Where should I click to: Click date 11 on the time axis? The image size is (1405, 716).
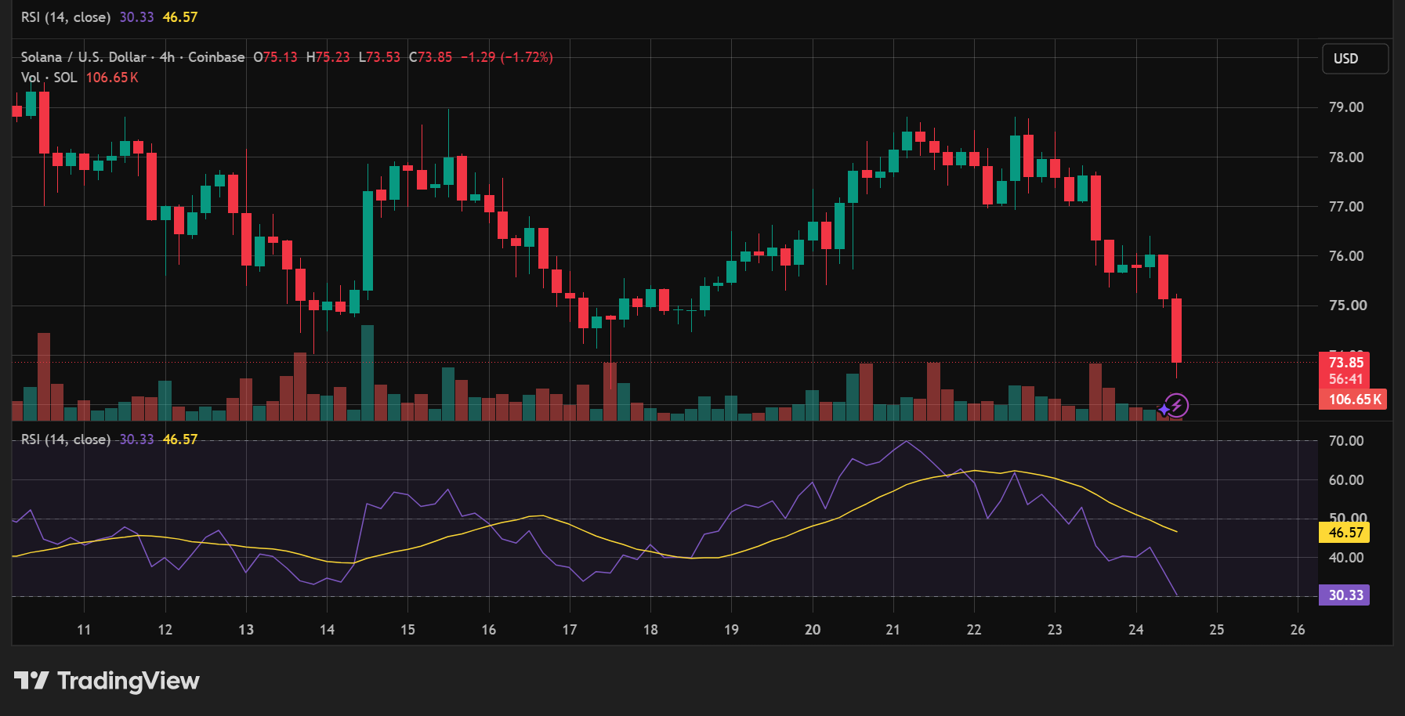[x=84, y=630]
